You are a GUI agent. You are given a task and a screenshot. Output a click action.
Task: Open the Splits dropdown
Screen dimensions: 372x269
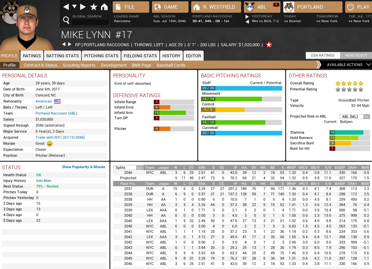[128, 167]
